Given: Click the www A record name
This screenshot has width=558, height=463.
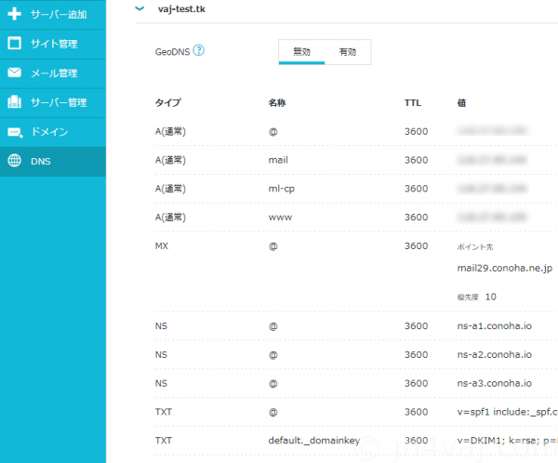Looking at the screenshot, I should (x=279, y=218).
